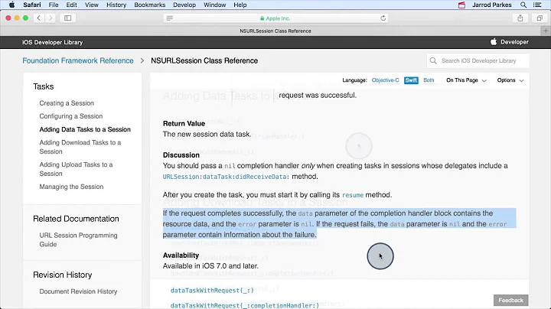Go back with Safari back arrow

click(39, 18)
